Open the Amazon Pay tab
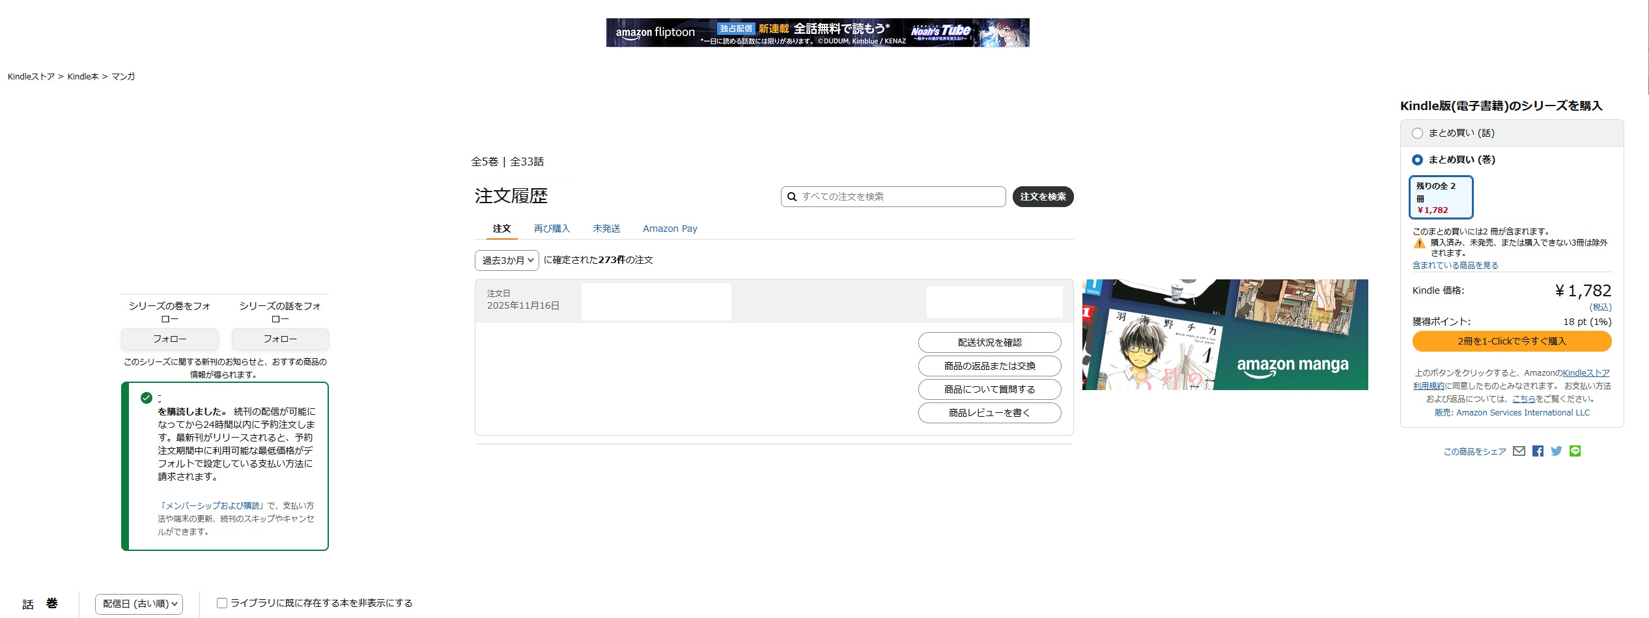 click(x=669, y=229)
